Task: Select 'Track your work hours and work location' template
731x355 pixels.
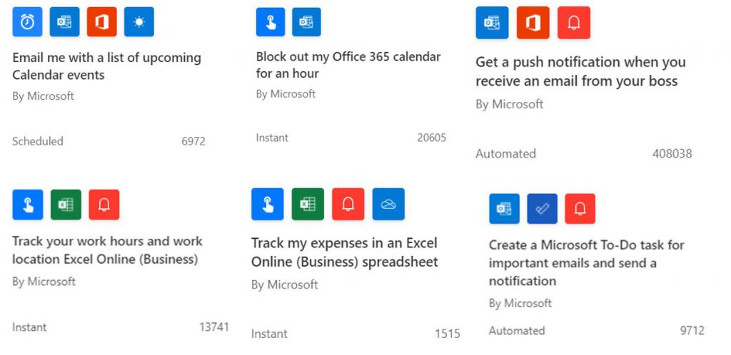Action: (x=107, y=249)
